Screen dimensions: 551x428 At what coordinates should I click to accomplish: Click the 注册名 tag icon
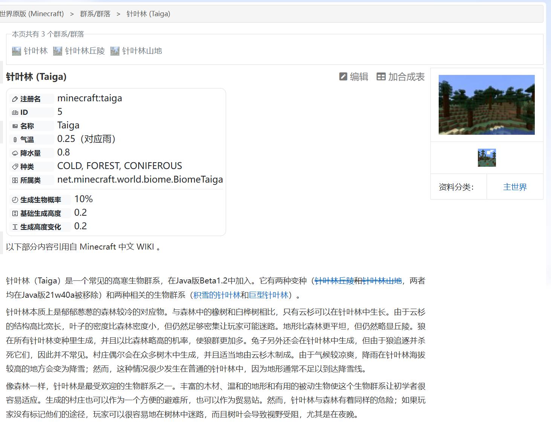(15, 99)
